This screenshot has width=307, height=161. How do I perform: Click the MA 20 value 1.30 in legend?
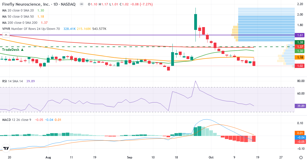[40, 10]
